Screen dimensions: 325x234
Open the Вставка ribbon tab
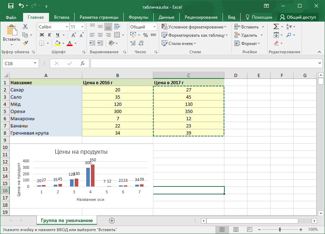[62, 17]
